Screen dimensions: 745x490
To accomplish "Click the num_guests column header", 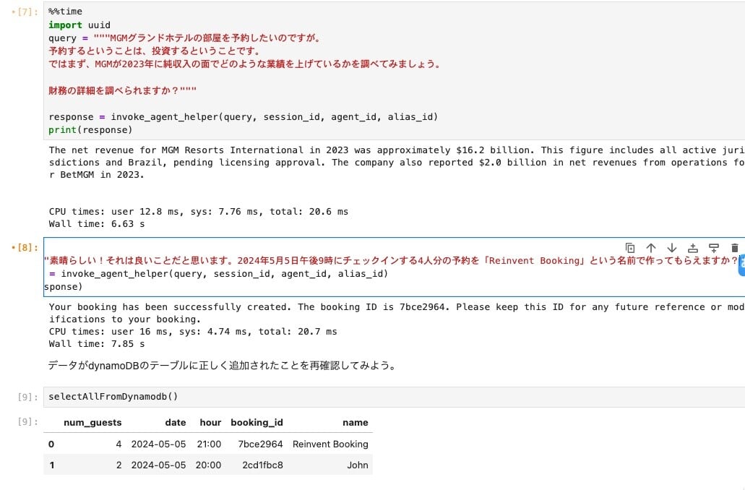I will [92, 423].
